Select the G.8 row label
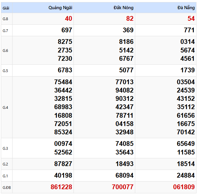 pos(5,19)
